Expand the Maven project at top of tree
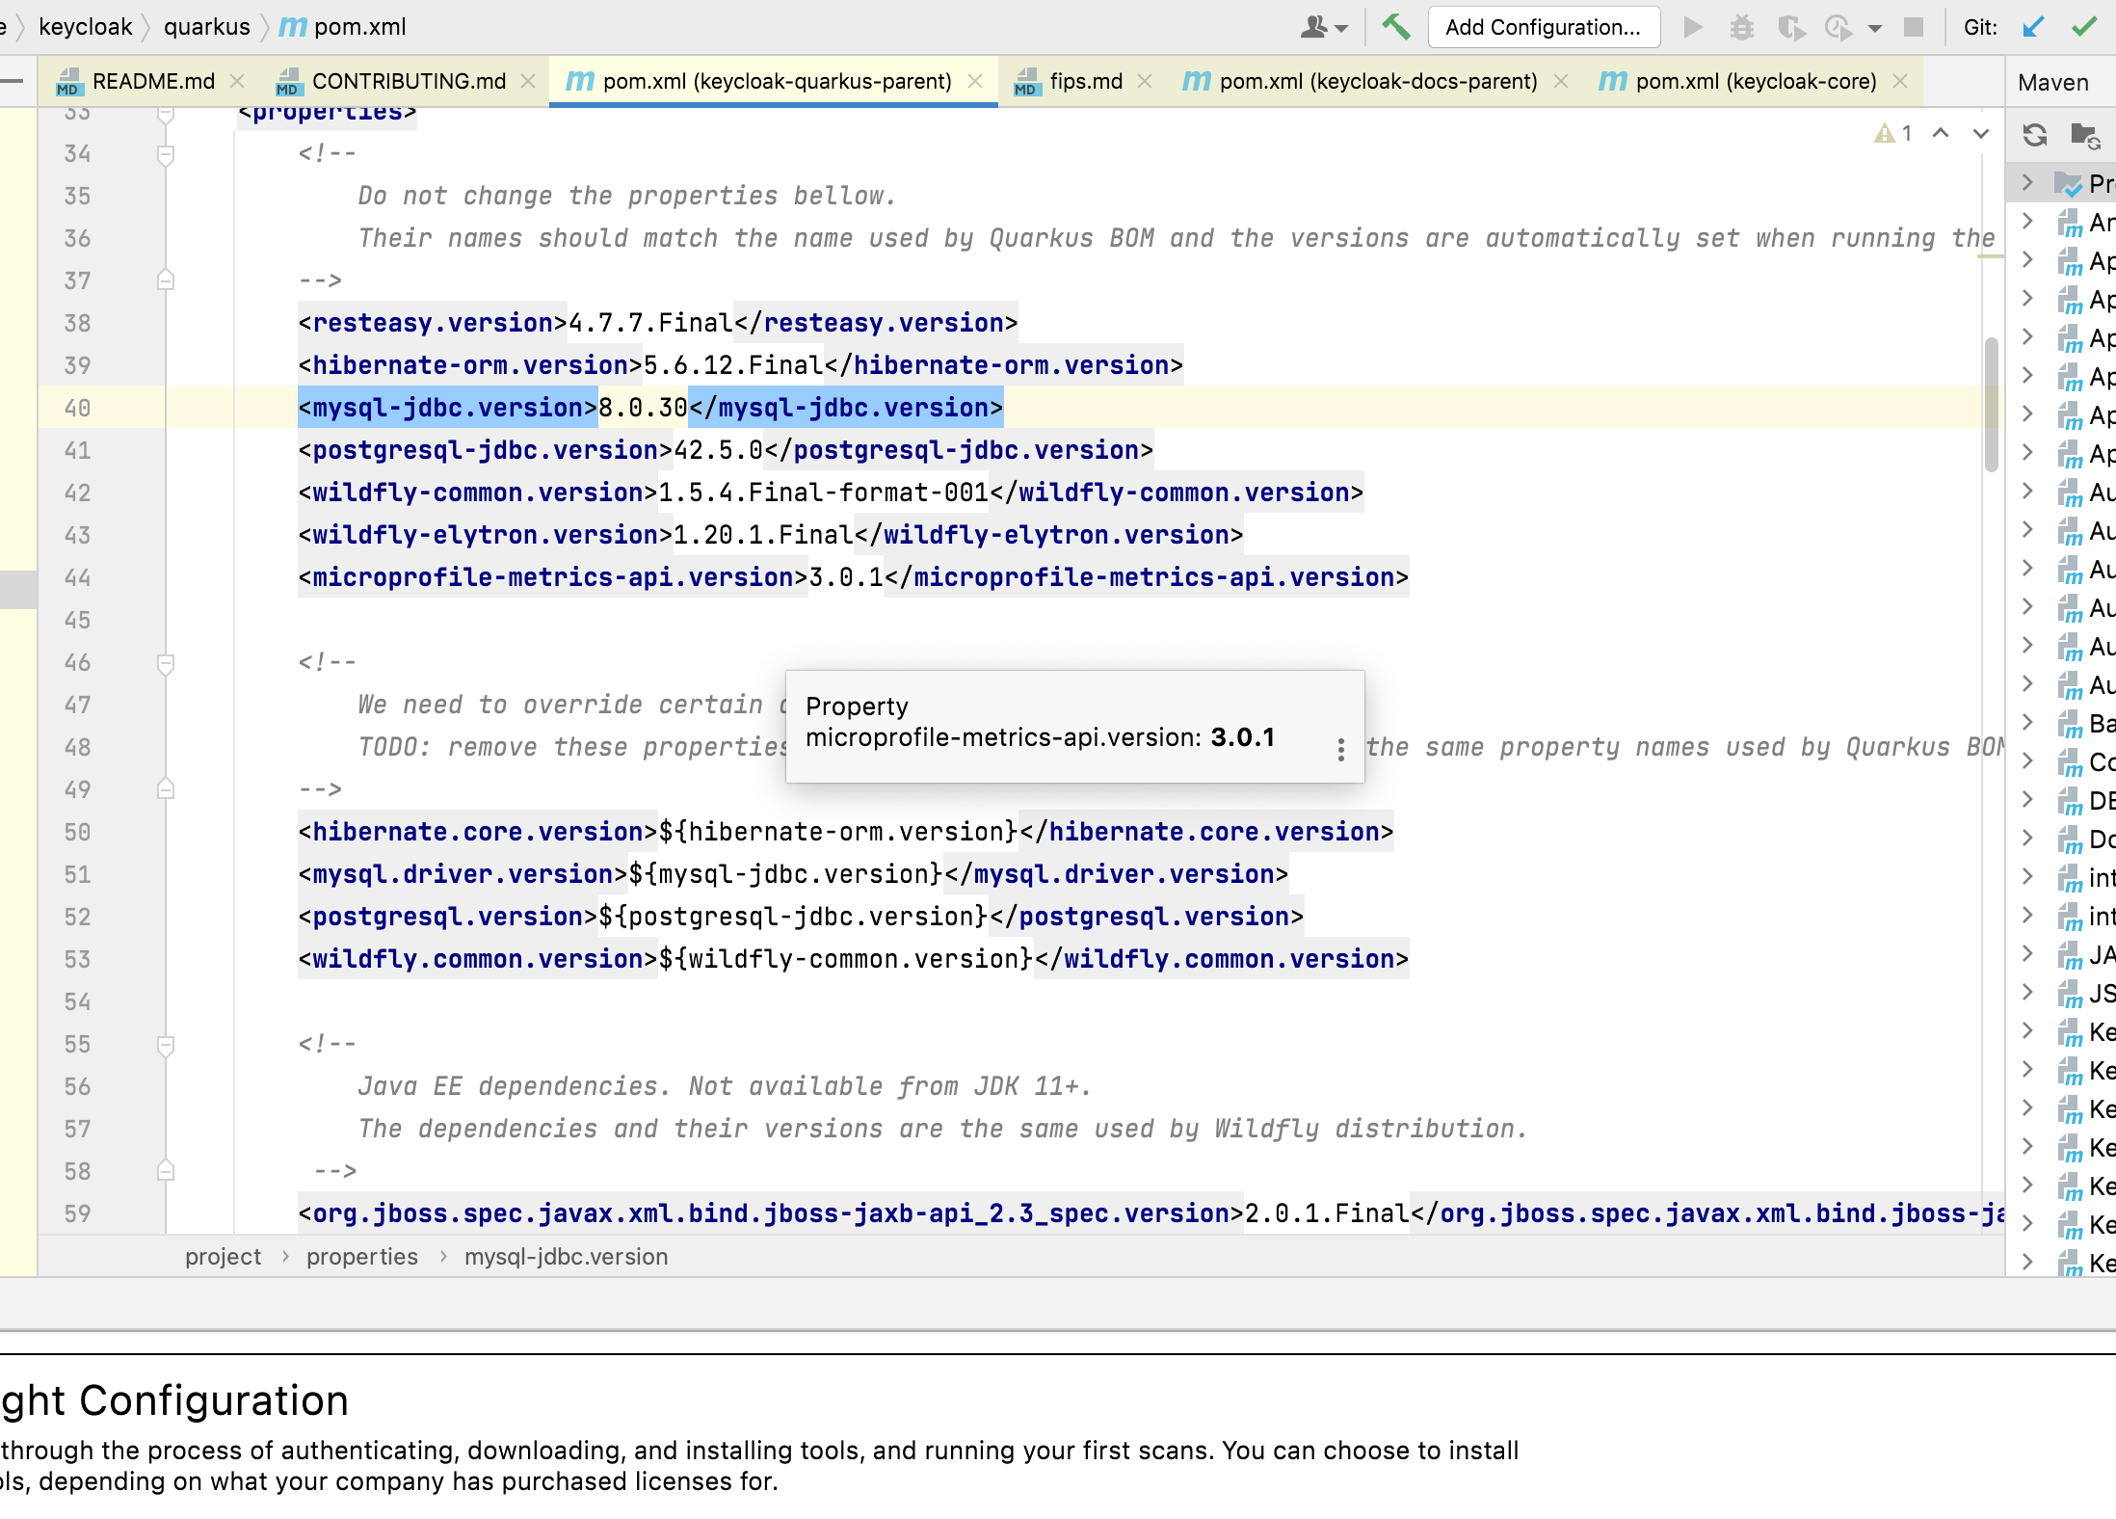Viewport: 2116px width, 1519px height. 2028,182
